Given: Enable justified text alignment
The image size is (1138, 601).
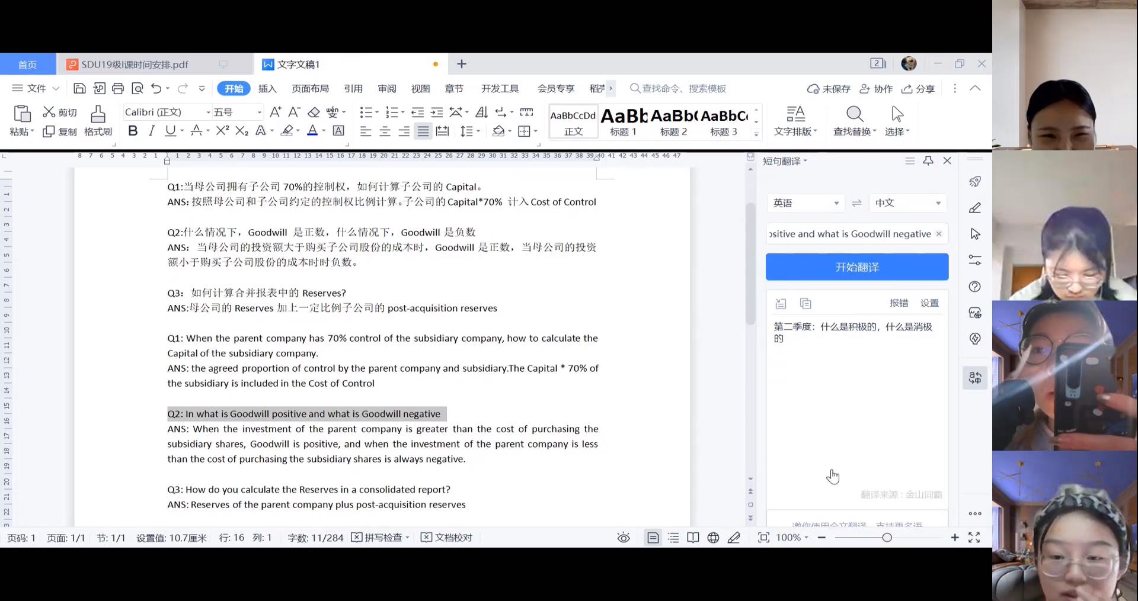Looking at the screenshot, I should coord(423,131).
